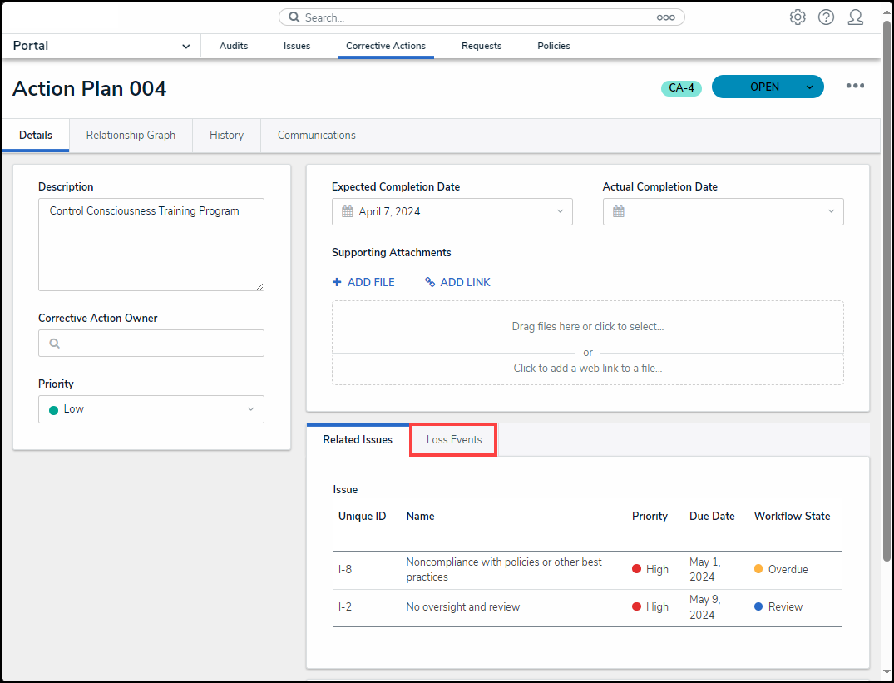Click the Actual Completion Date calendar icon
894x683 pixels.
point(619,212)
